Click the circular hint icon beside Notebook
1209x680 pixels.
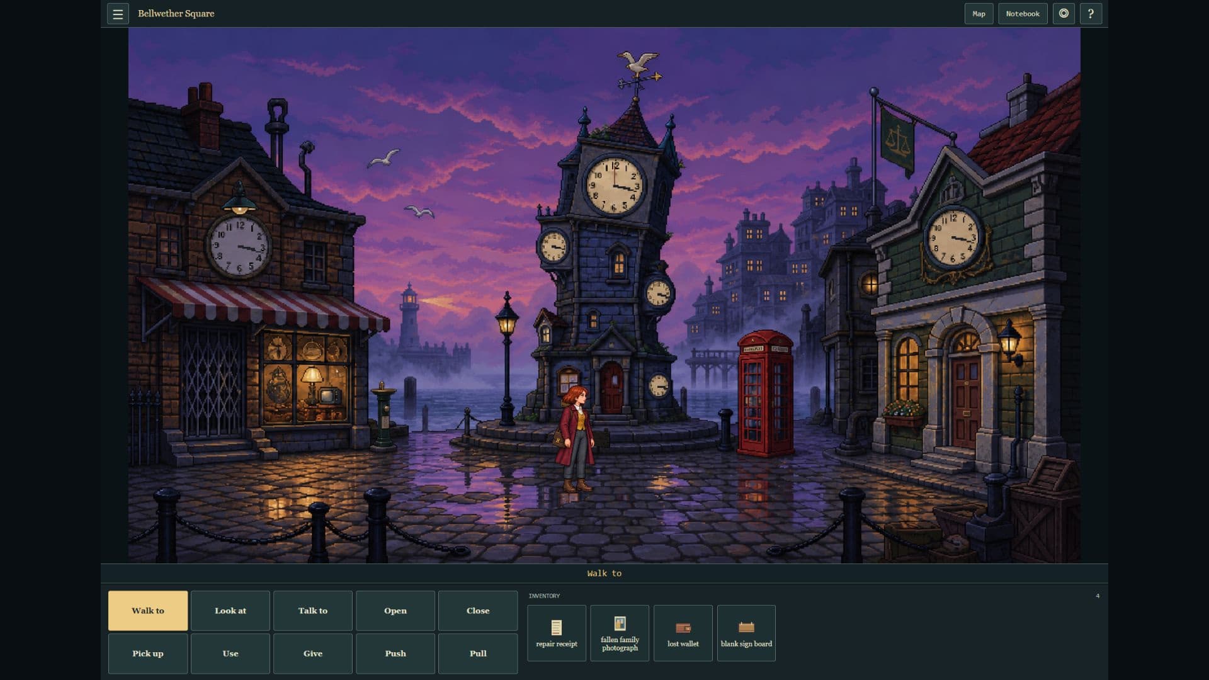1064,14
